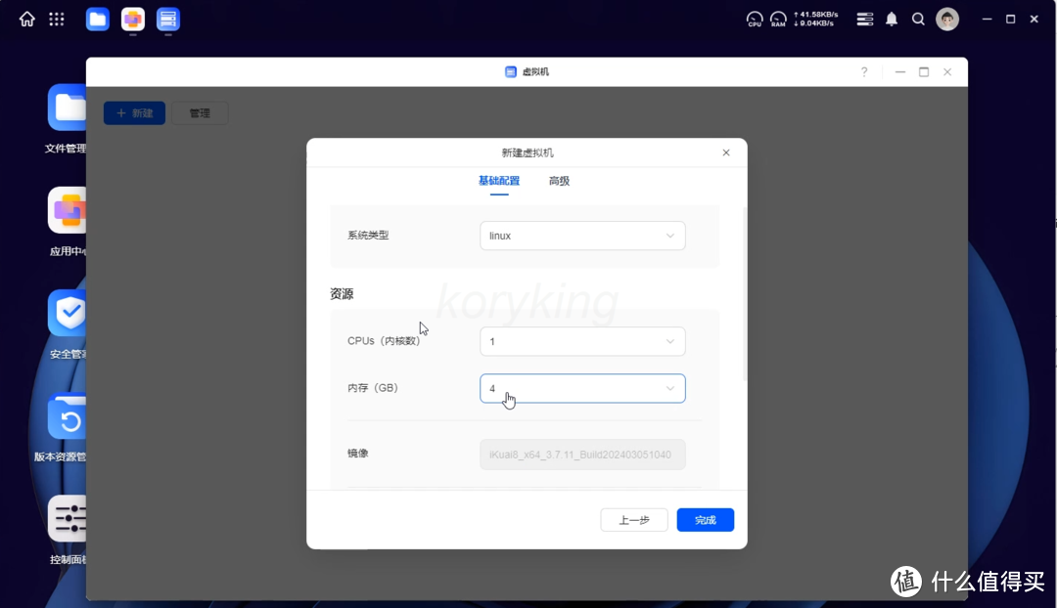Screen dimensions: 1057x608
Task: Select the 基础配置 tab
Action: coord(498,181)
